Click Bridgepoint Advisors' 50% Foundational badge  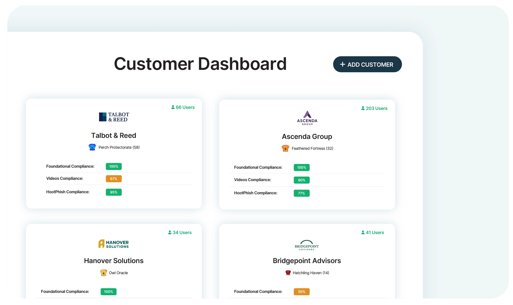302,292
